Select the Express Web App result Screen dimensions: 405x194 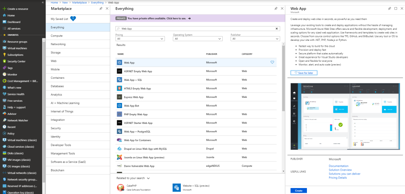(x=196, y=97)
